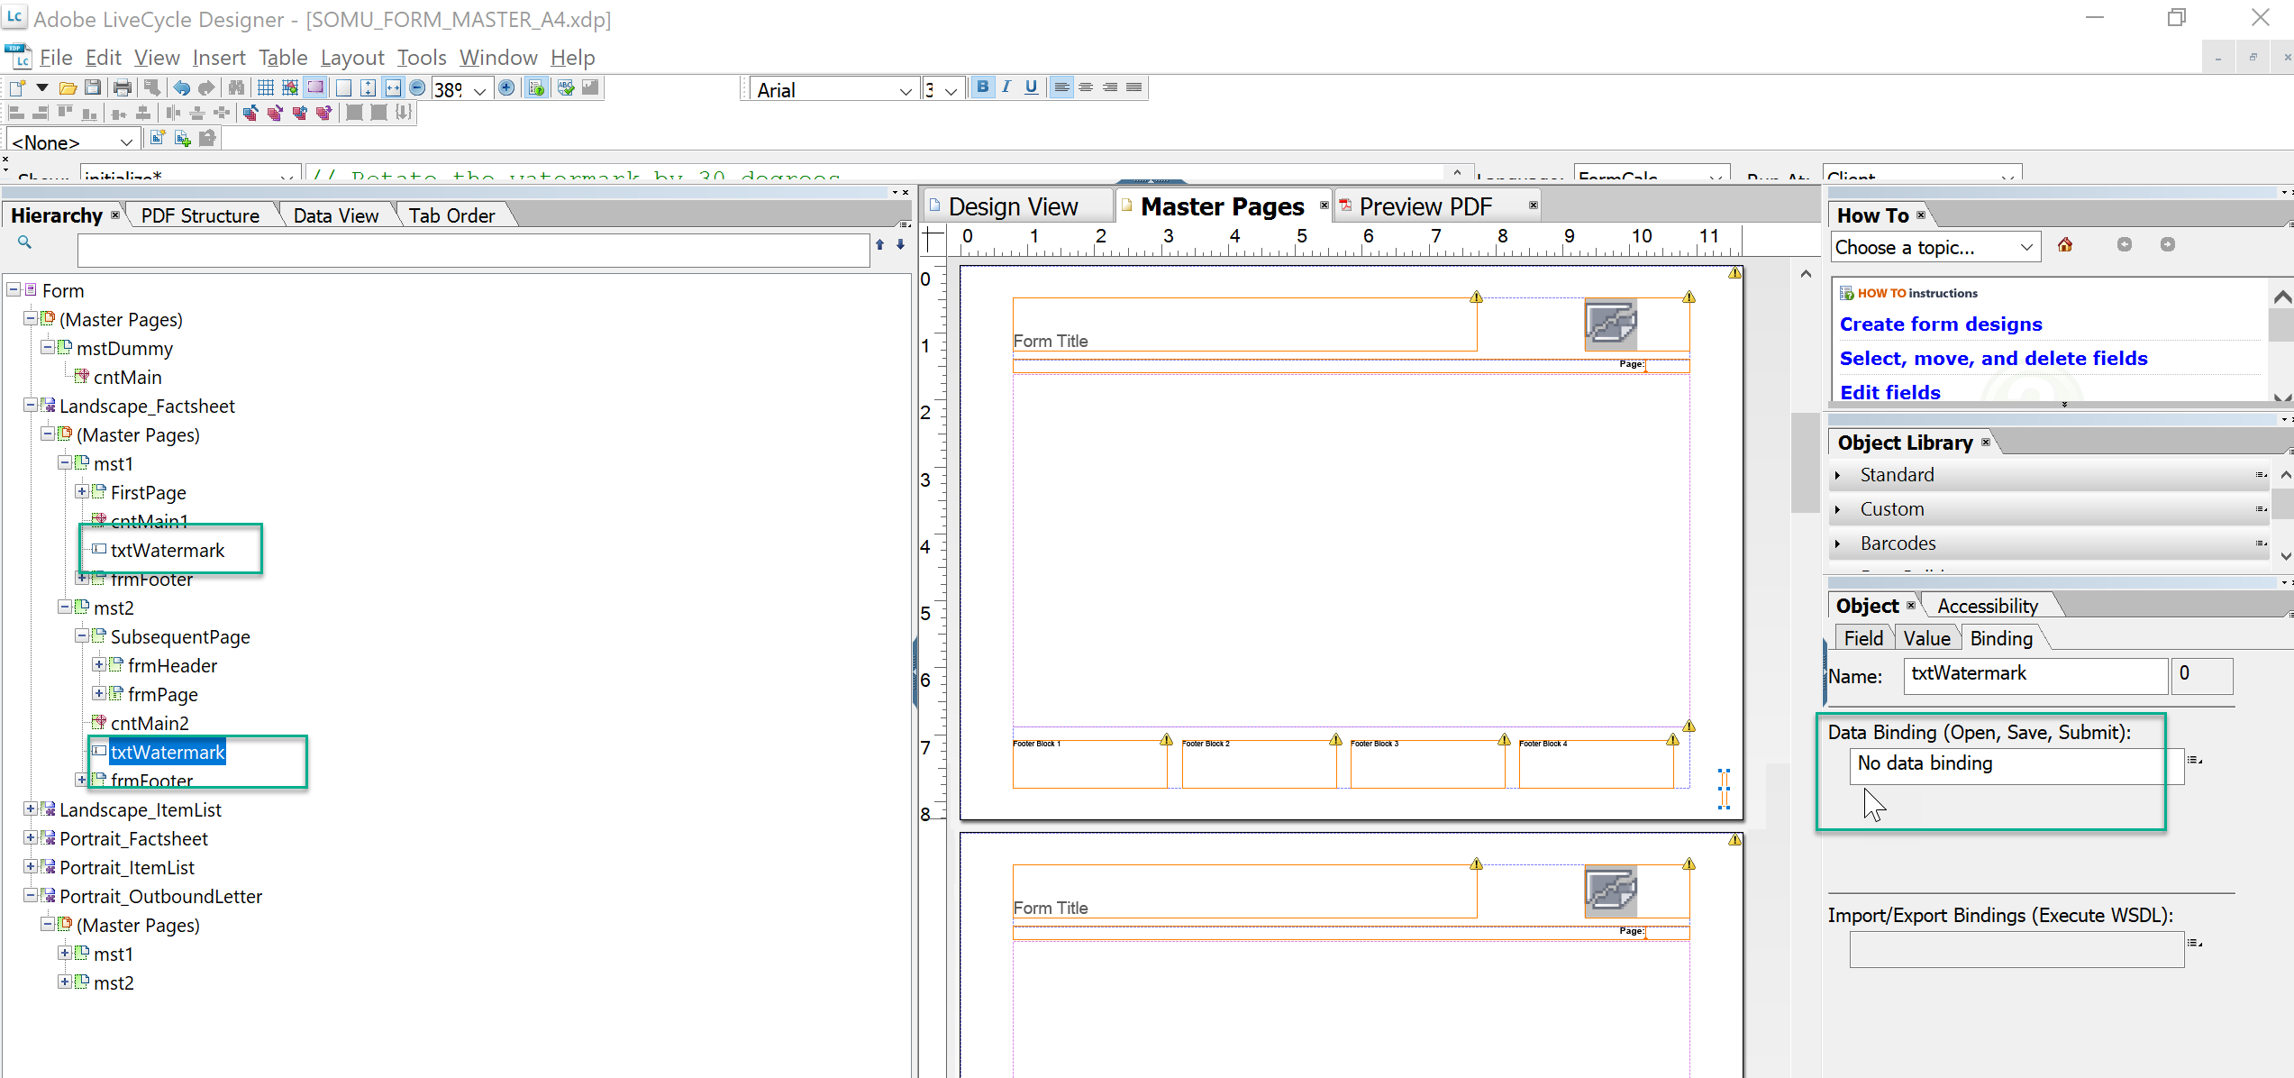Click the Zoom In plus icon

tap(506, 88)
